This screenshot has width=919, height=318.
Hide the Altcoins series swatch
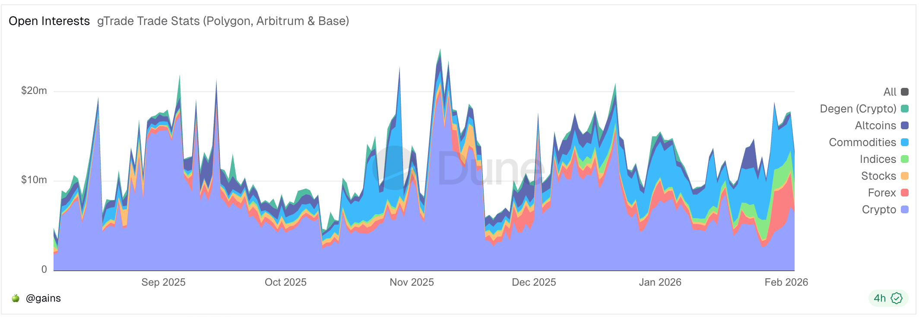pos(905,125)
